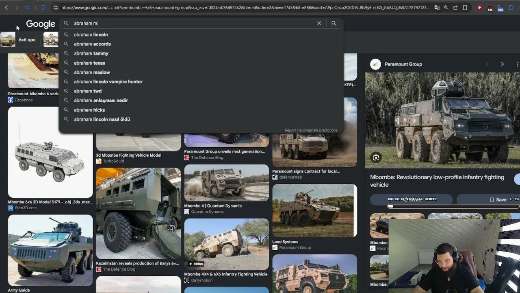The image size is (520, 293).
Task: Open the large Mbombe preview image
Action: pos(442,120)
